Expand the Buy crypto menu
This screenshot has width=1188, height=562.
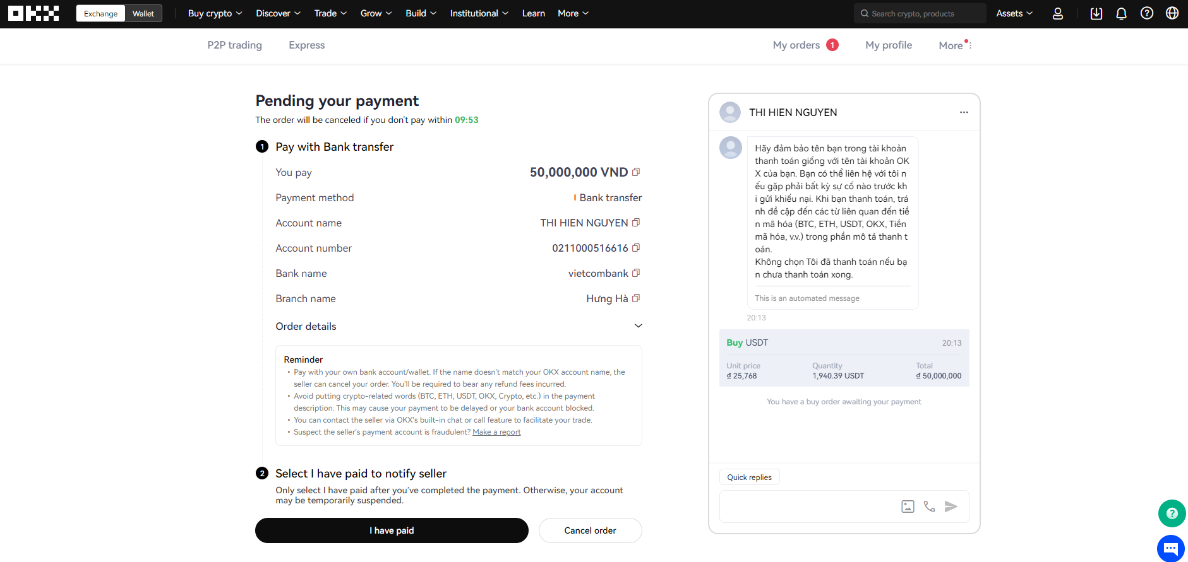[x=215, y=13]
